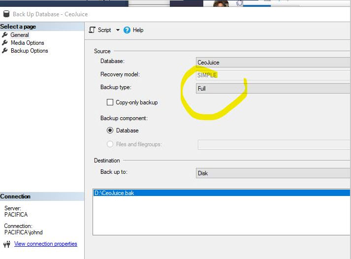Select the Files and filegroups radio button
The image size is (351, 259).
coord(110,144)
